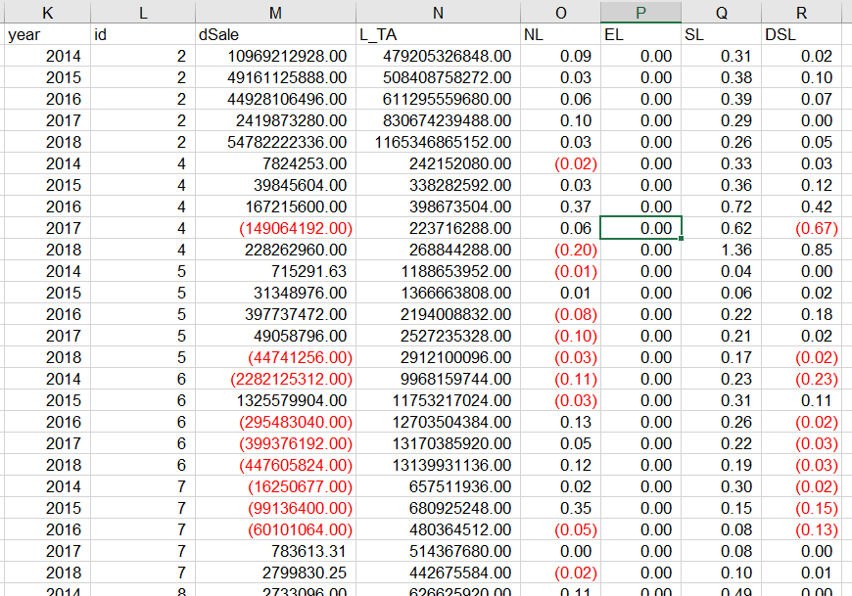The width and height of the screenshot is (852, 596).
Task: Select NL cell (0.20)
Action: 561,250
